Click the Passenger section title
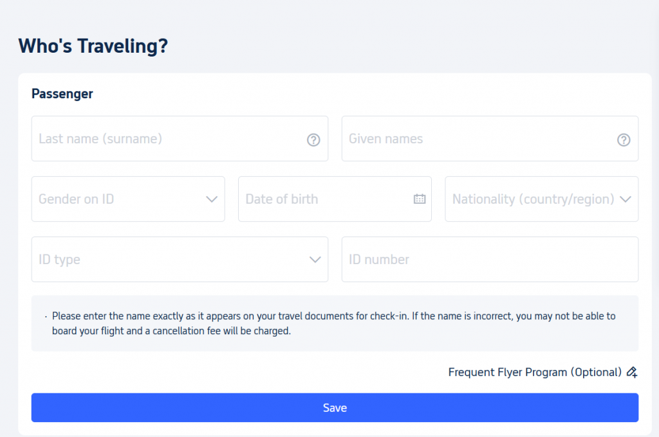This screenshot has width=659, height=437. point(62,94)
